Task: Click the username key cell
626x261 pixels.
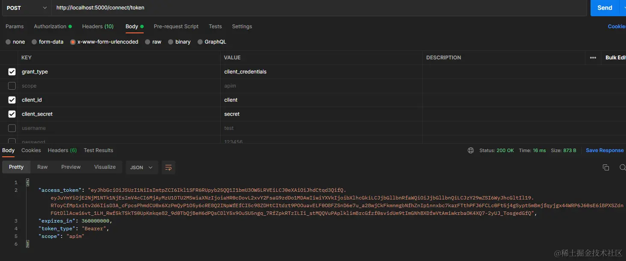Action: pos(120,128)
